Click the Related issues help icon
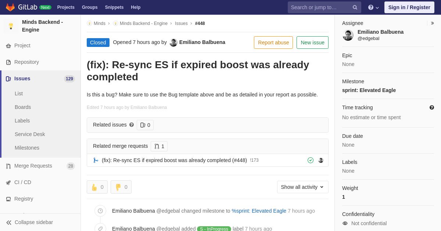This screenshot has width=441, height=231. click(x=132, y=125)
